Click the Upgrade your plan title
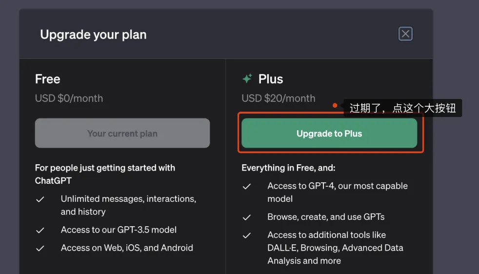Image resolution: width=479 pixels, height=274 pixels. pyautogui.click(x=93, y=35)
